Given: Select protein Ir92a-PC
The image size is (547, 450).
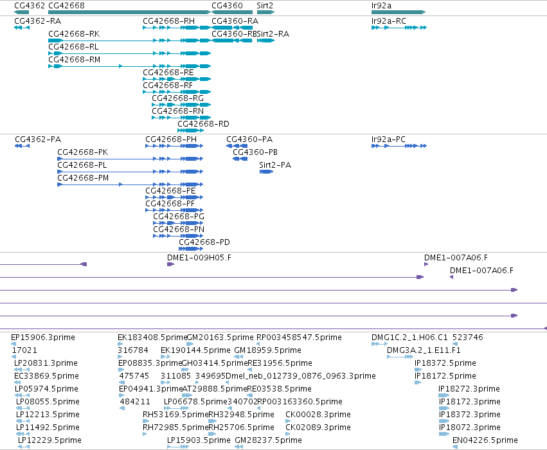Looking at the screenshot, I should (388, 139).
